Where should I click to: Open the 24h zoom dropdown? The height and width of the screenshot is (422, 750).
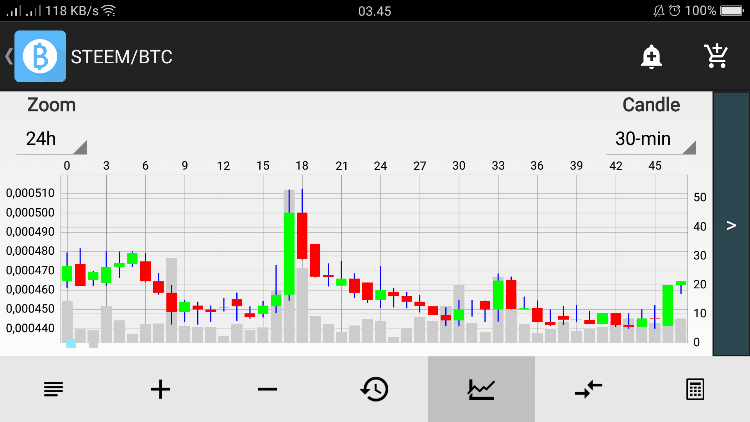[x=52, y=139]
